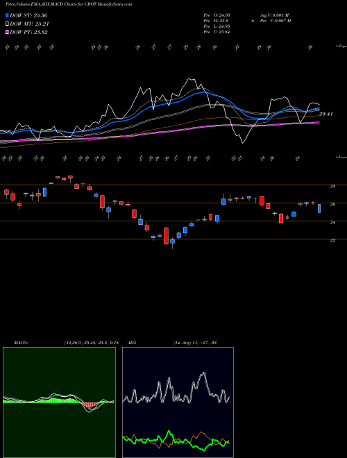This screenshot has width=347, height=458.
Task: Click the Pre V: 0.007 M value
Action: tap(276, 21)
